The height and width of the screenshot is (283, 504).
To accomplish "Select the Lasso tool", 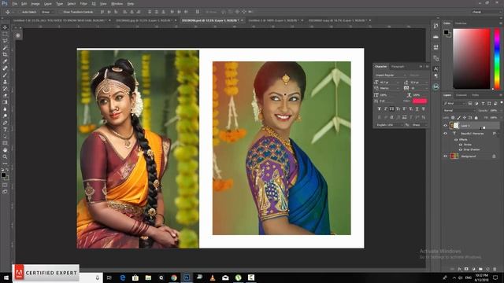I will pyautogui.click(x=5, y=41).
